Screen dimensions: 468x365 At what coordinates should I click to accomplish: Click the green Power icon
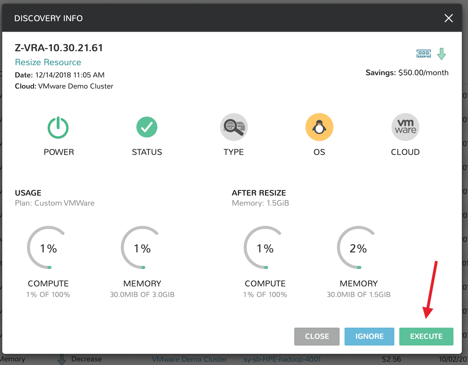click(x=58, y=128)
